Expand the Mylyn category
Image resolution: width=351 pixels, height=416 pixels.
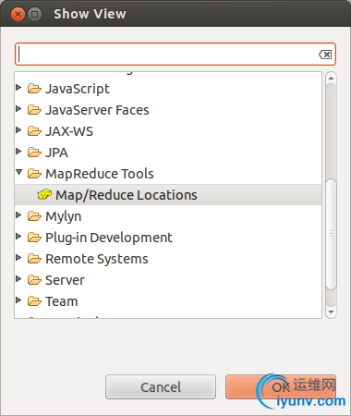coord(18,215)
